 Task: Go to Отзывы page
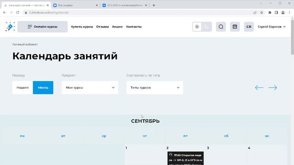102,27
